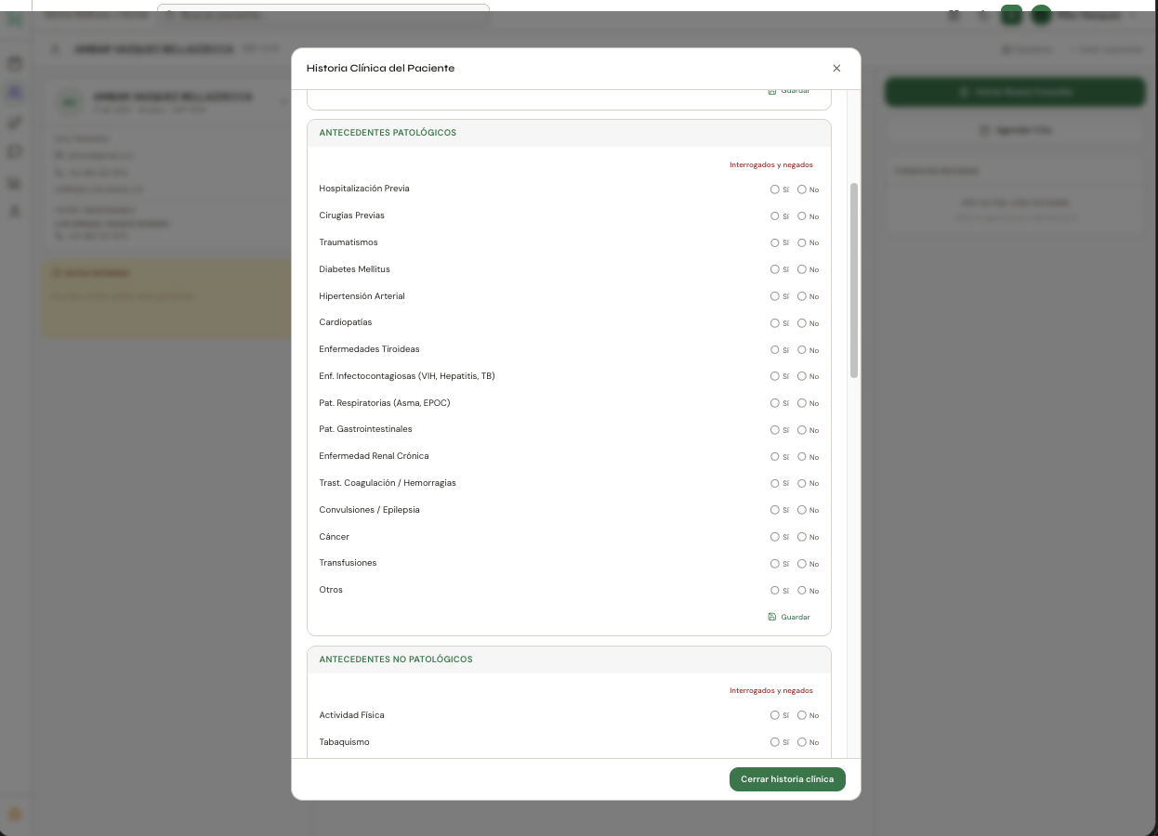Set Pat. Respiratorias to Sí
The width and height of the screenshot is (1158, 836).
click(774, 403)
